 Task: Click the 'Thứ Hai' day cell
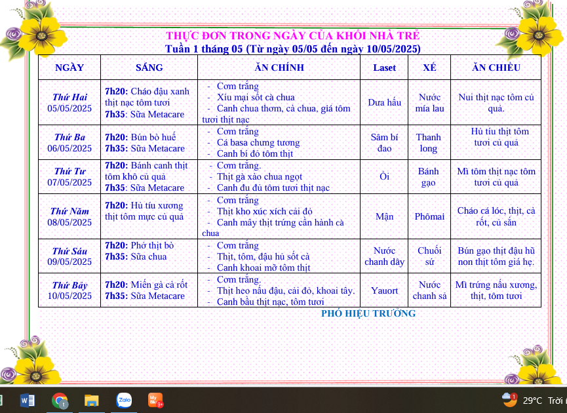pos(69,97)
